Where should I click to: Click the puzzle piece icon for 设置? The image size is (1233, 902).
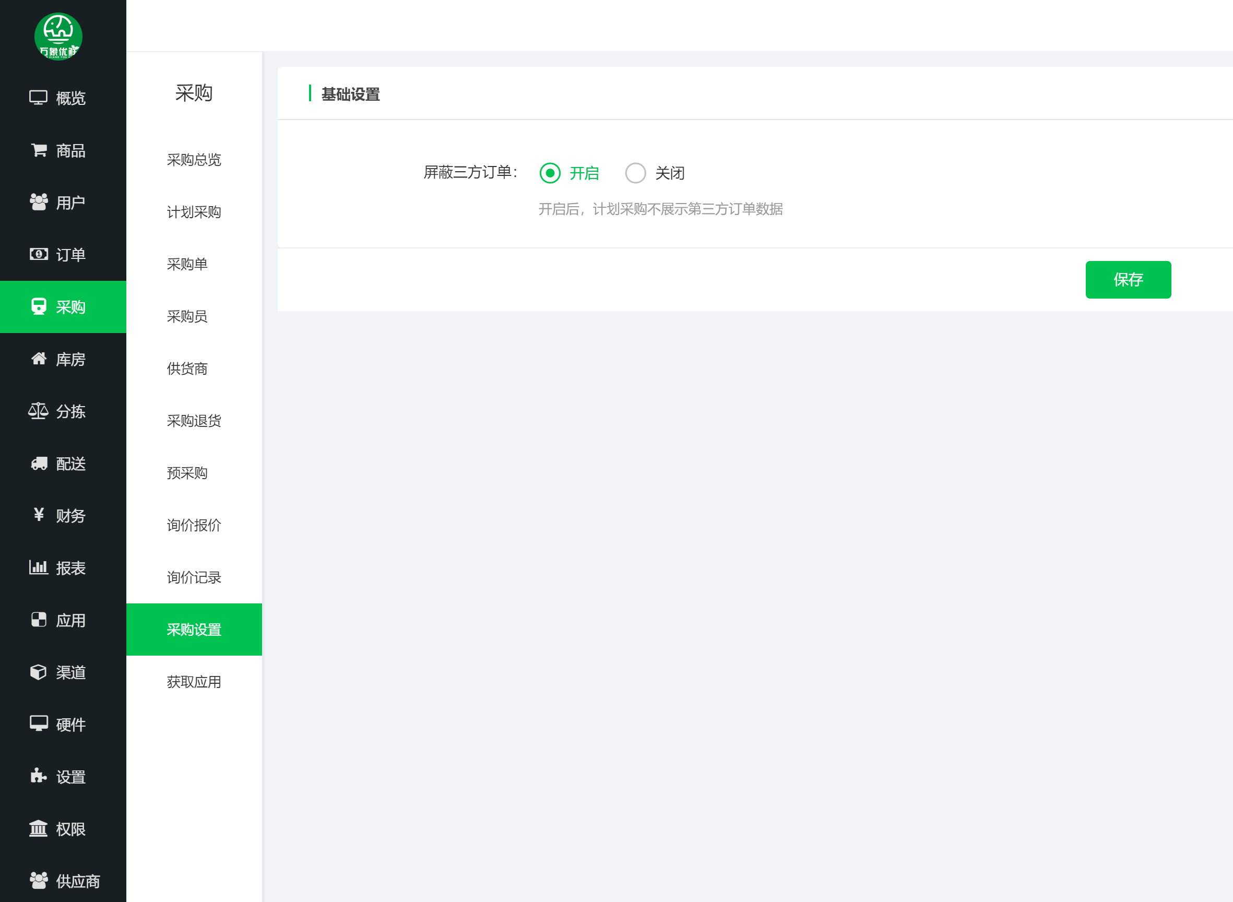[38, 776]
